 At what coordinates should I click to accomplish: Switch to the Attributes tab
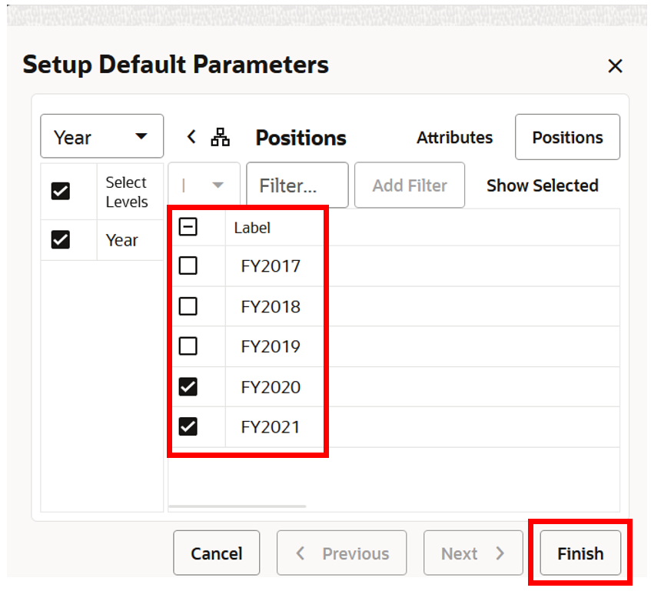(x=454, y=137)
